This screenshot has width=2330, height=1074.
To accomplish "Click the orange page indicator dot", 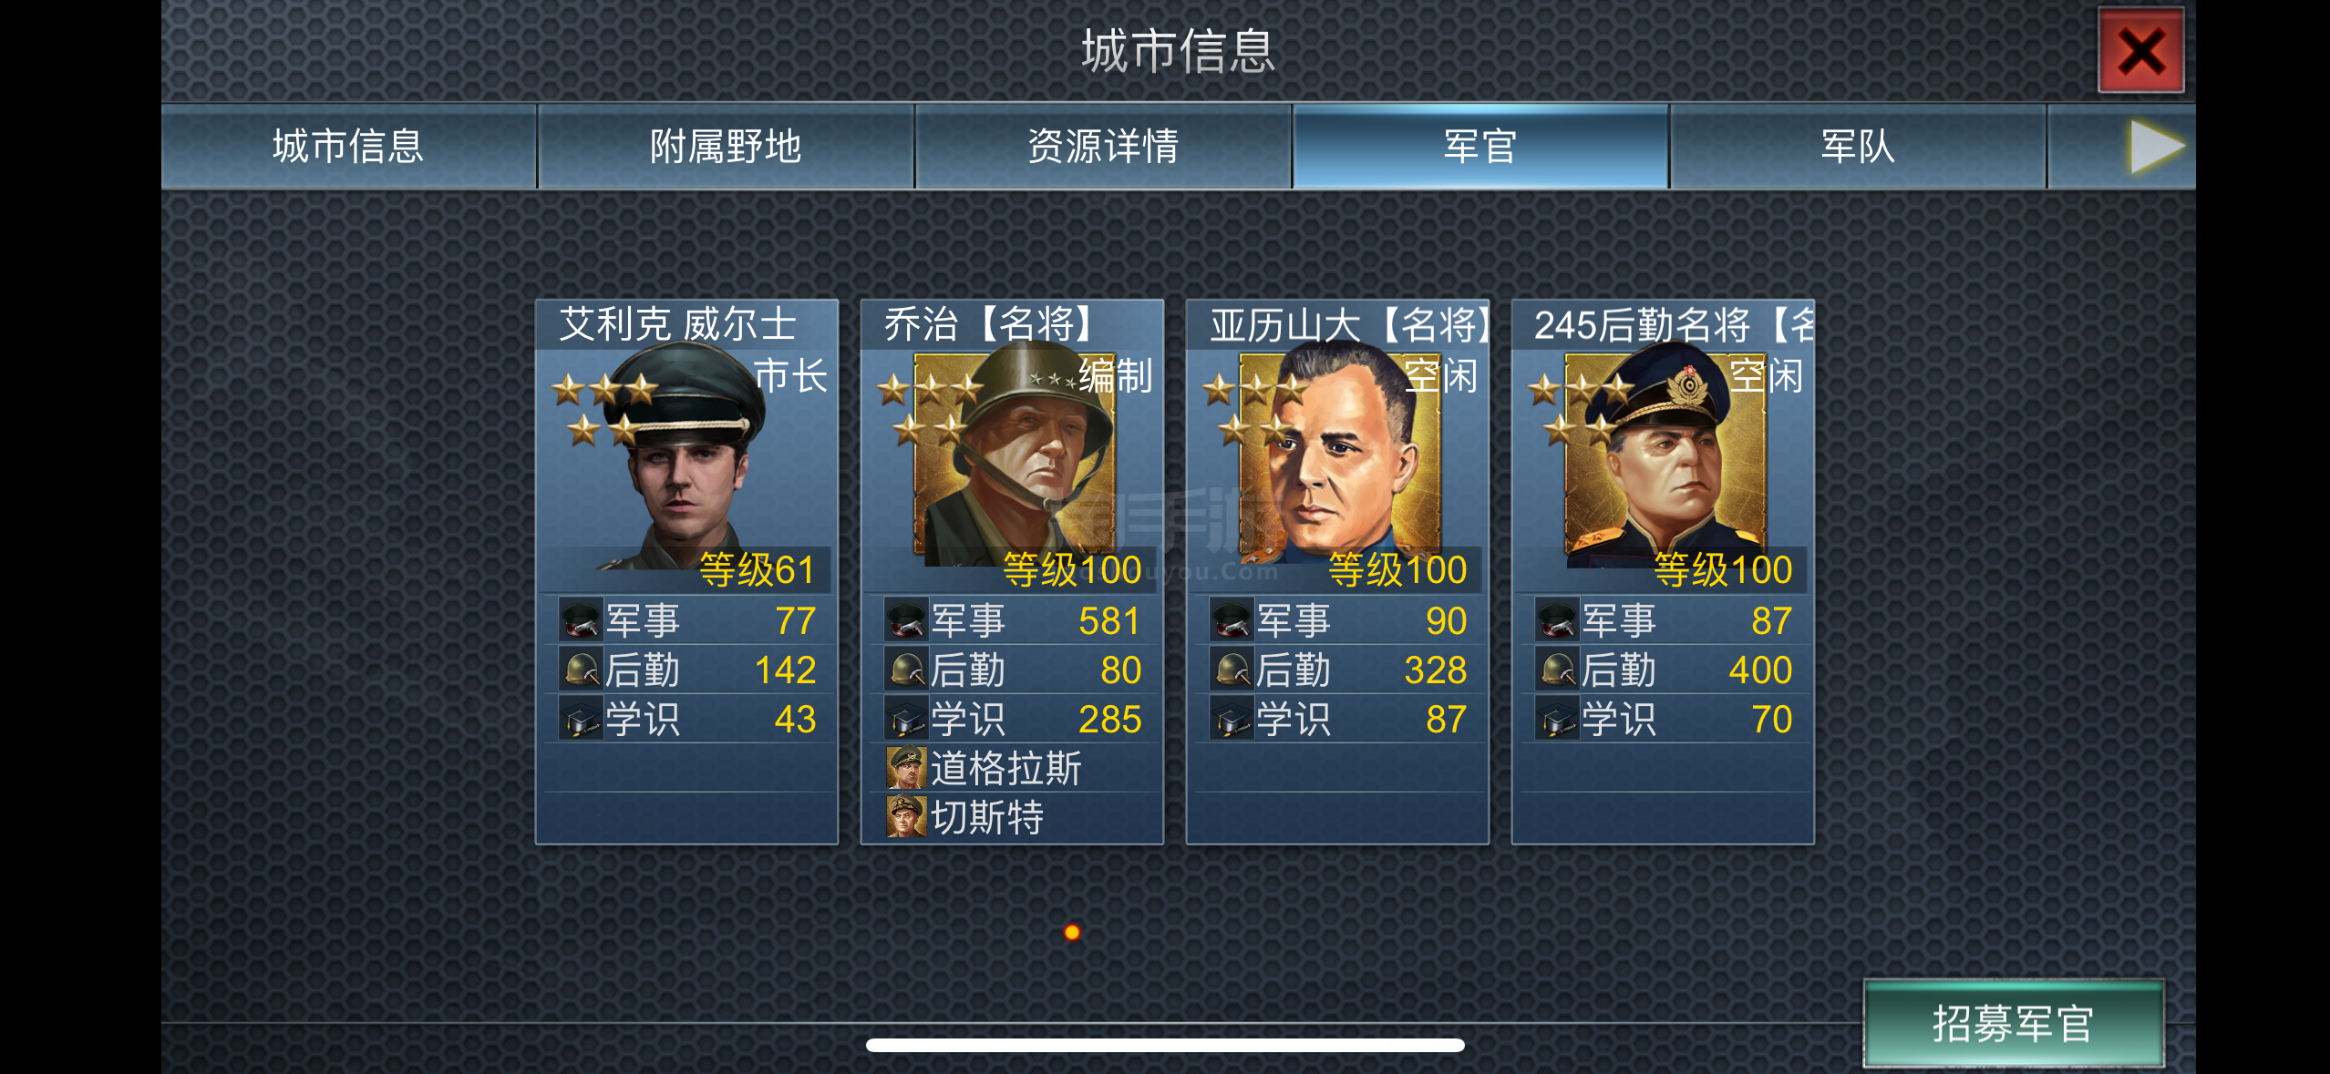I will coord(1072,932).
